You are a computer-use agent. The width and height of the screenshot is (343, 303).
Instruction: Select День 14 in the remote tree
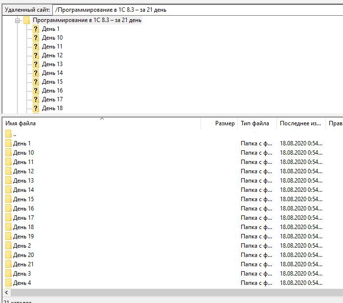click(x=52, y=73)
